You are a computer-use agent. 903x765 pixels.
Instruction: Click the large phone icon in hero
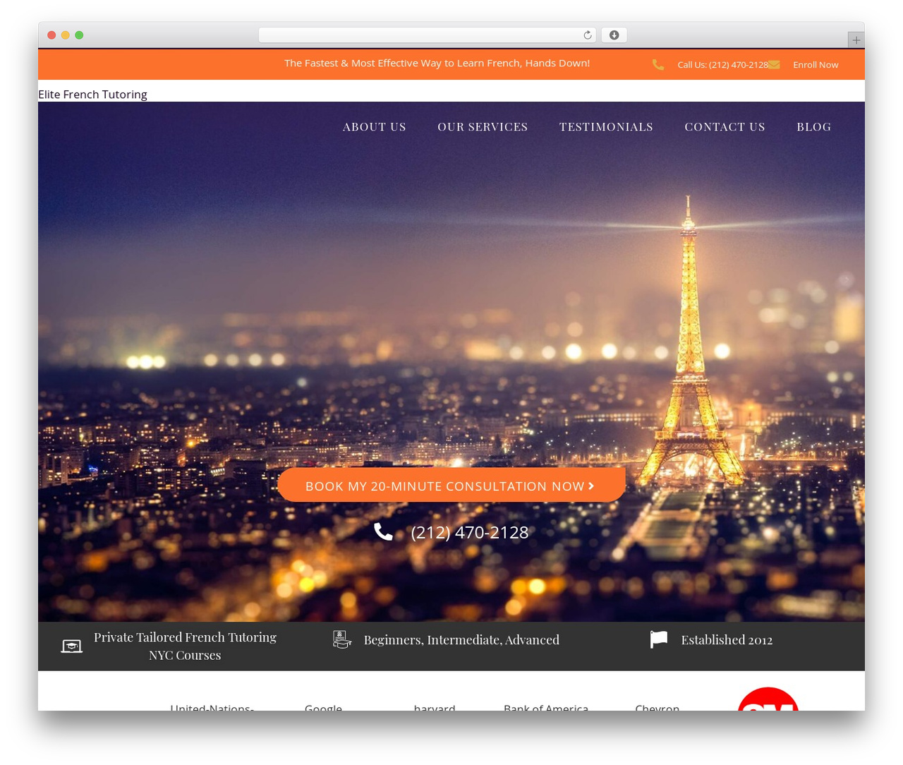click(383, 531)
